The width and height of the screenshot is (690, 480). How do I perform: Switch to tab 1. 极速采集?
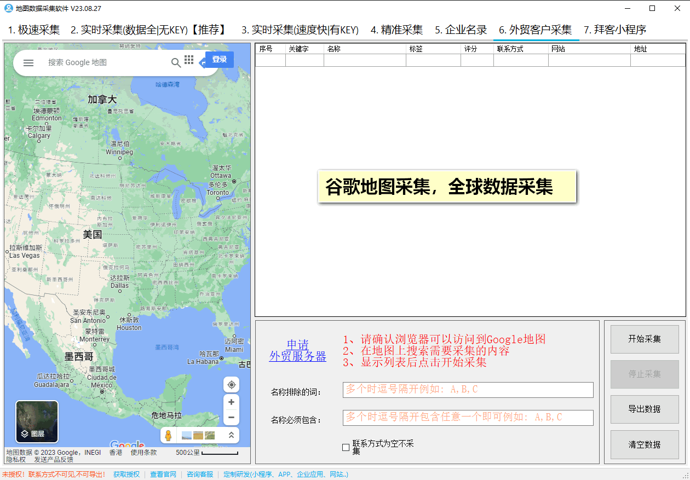click(34, 30)
